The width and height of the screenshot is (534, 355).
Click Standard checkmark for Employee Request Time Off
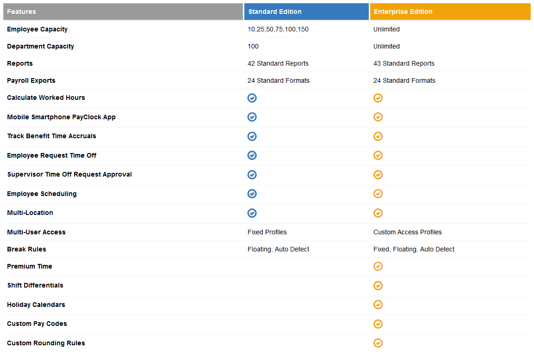click(x=252, y=155)
